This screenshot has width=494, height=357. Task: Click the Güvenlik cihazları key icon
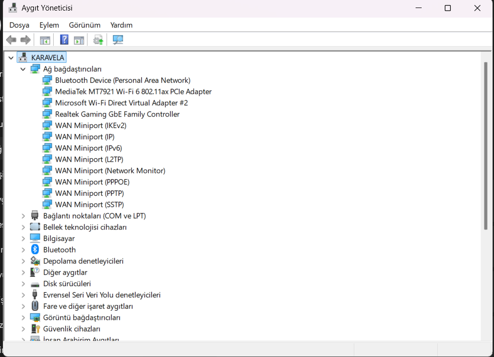pos(35,329)
